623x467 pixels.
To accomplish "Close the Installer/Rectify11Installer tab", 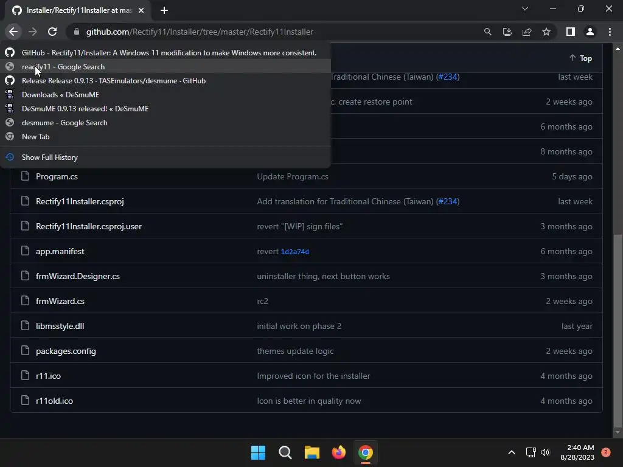I will pyautogui.click(x=141, y=10).
